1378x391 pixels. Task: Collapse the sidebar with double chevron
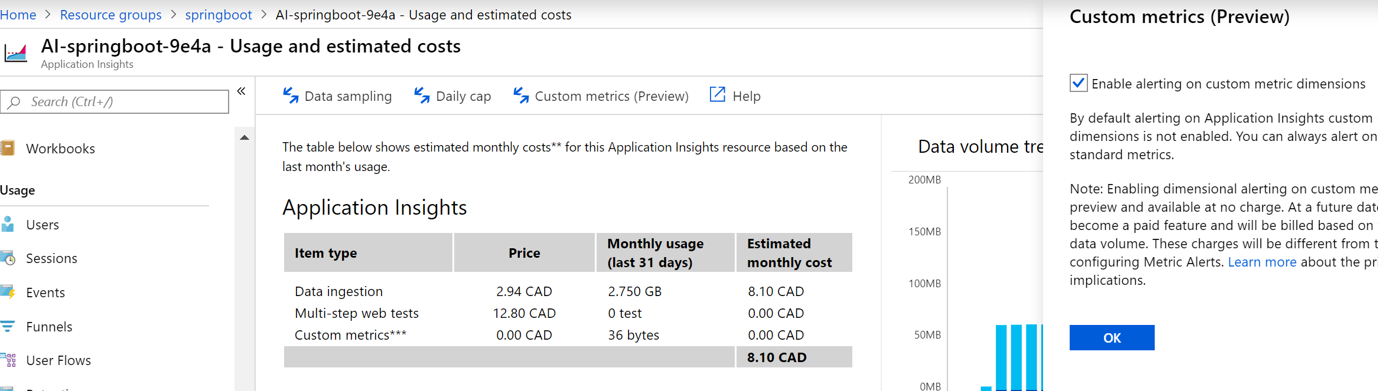241,91
